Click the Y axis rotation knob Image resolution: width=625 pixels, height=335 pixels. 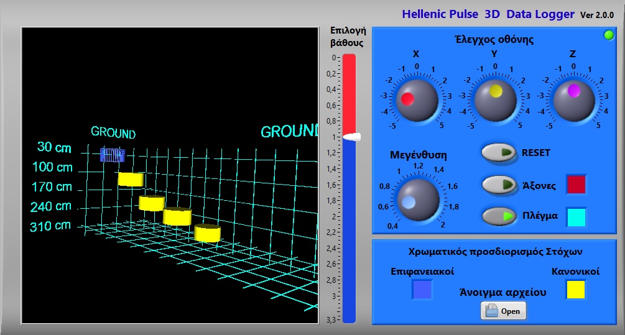click(x=495, y=98)
